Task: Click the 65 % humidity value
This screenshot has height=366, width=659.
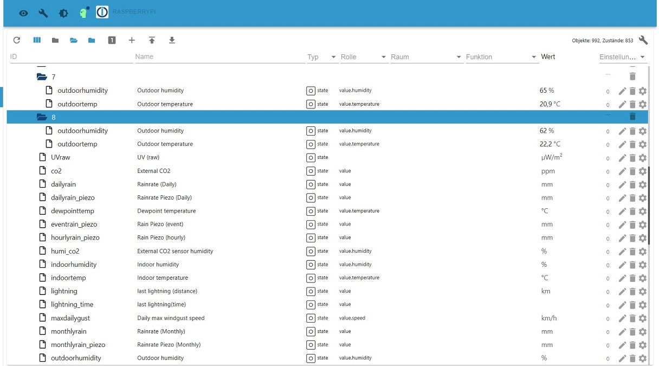Action: (x=547, y=91)
